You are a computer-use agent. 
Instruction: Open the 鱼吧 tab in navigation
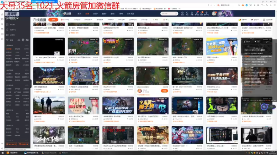[x=121, y=13]
